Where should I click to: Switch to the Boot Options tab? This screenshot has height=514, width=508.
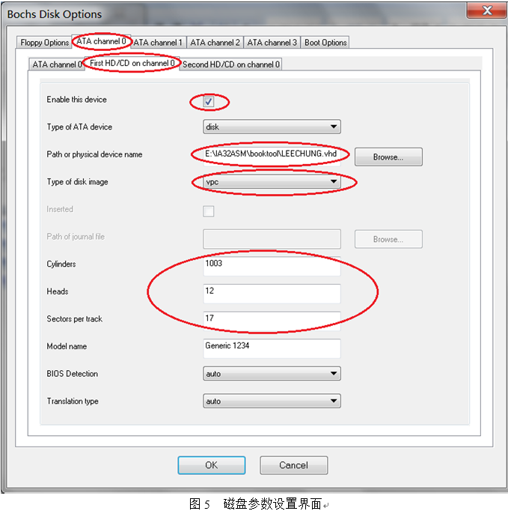point(325,43)
